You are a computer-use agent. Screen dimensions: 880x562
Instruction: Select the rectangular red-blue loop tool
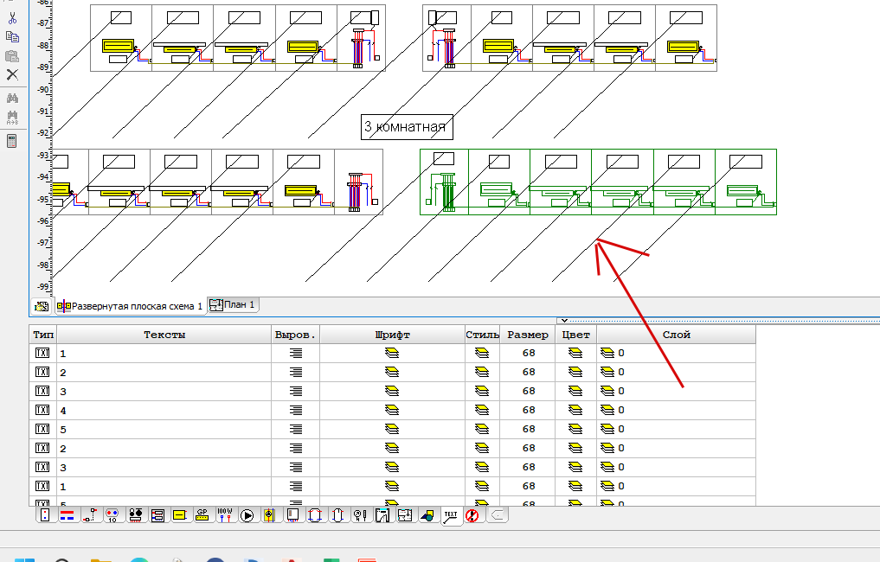[314, 515]
